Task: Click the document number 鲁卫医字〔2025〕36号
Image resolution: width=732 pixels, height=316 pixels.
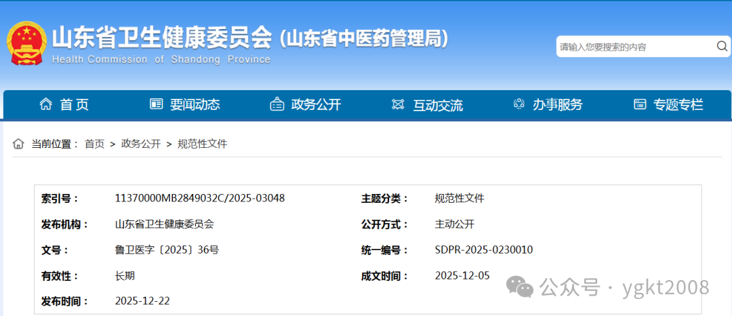Action: point(167,250)
